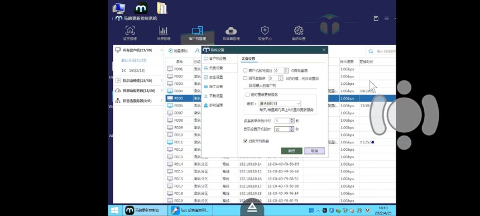Open 服务器管理 cloud icon in top bar

(231, 31)
